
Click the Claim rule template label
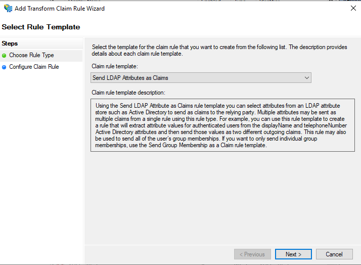[x=115, y=66]
